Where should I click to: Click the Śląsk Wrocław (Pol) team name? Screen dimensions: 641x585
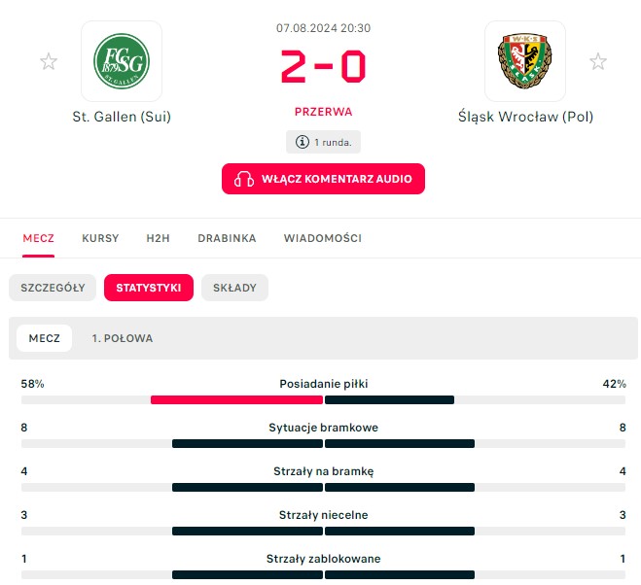(x=525, y=117)
